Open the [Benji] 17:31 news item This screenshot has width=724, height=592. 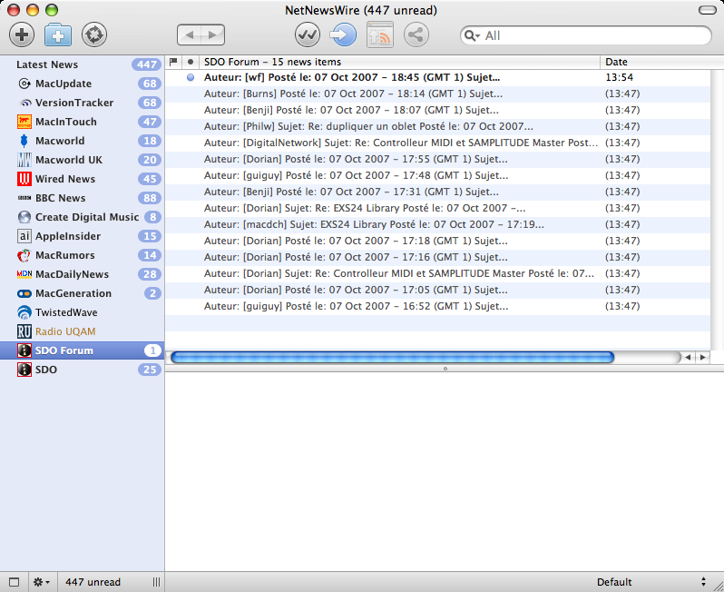click(x=437, y=192)
